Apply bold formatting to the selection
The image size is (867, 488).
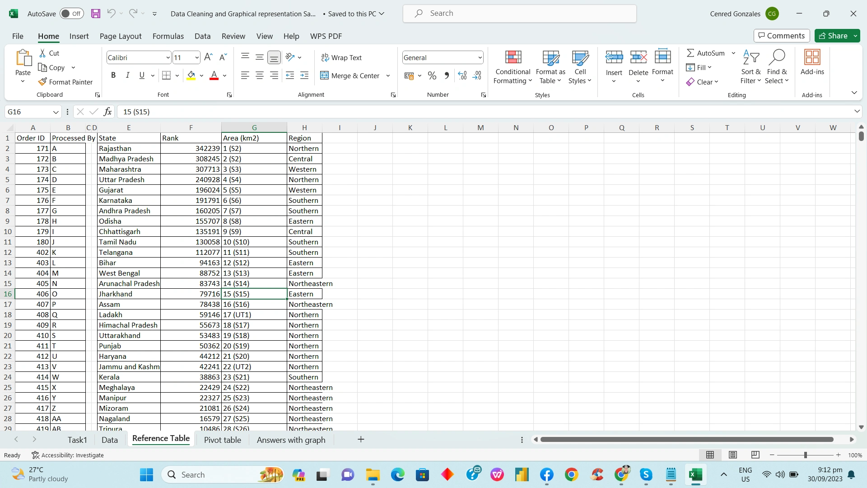tap(114, 75)
